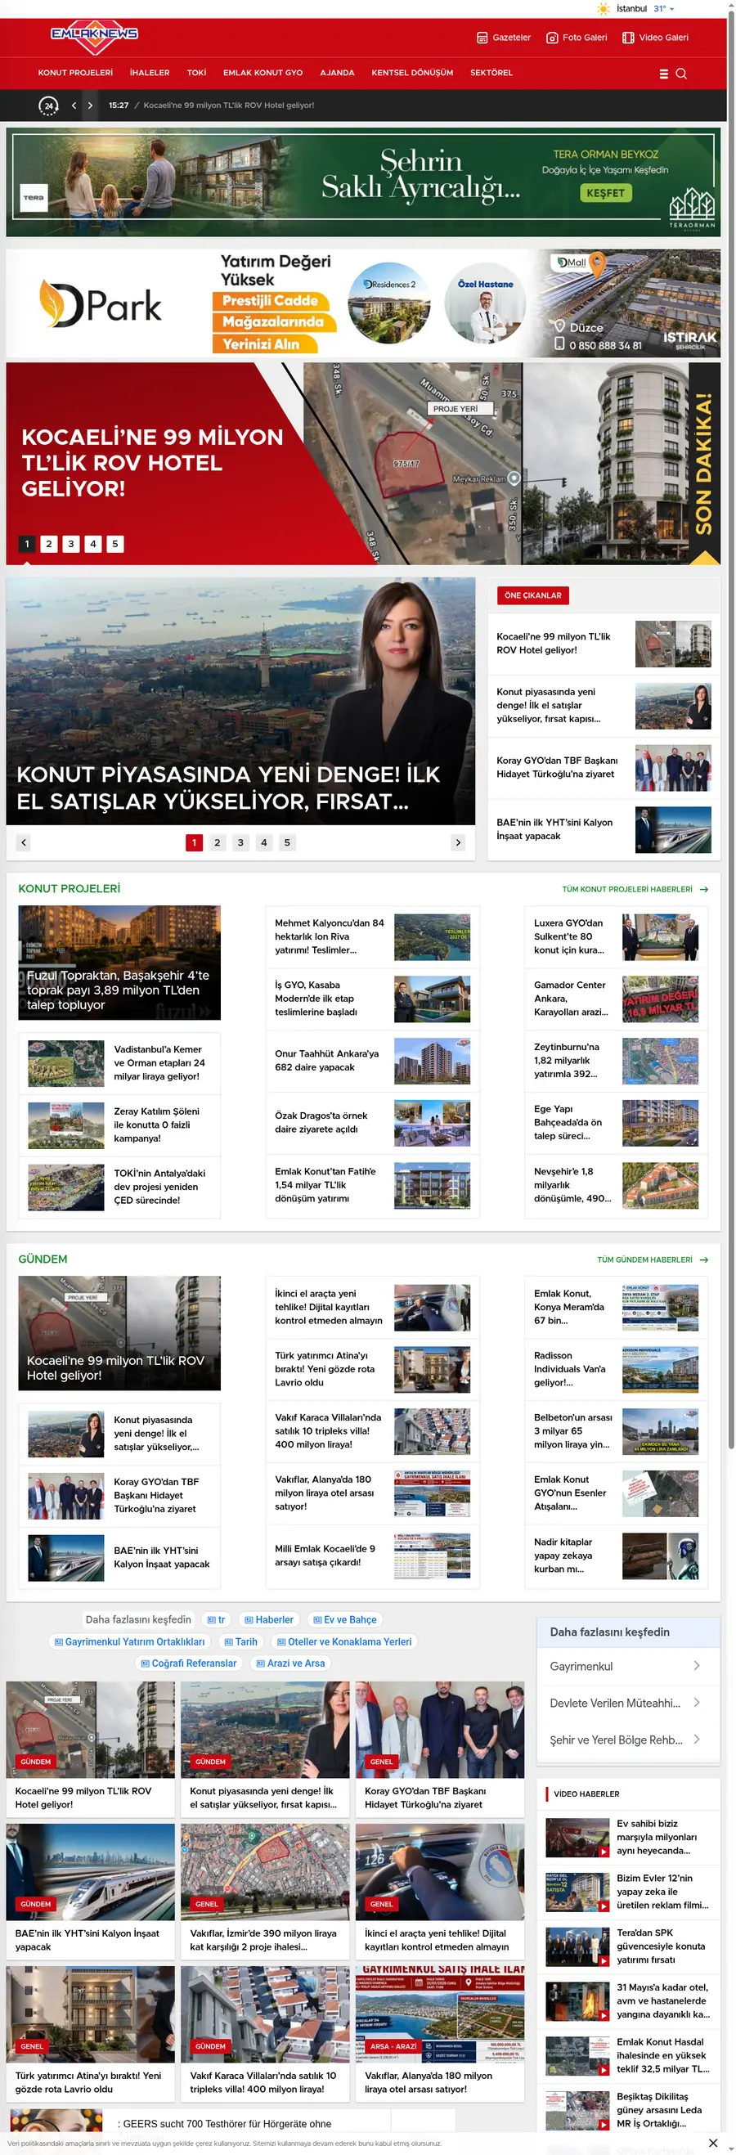Open the hamburger menu icon
Viewport: 736px width, 2155px height.
pyautogui.click(x=663, y=74)
